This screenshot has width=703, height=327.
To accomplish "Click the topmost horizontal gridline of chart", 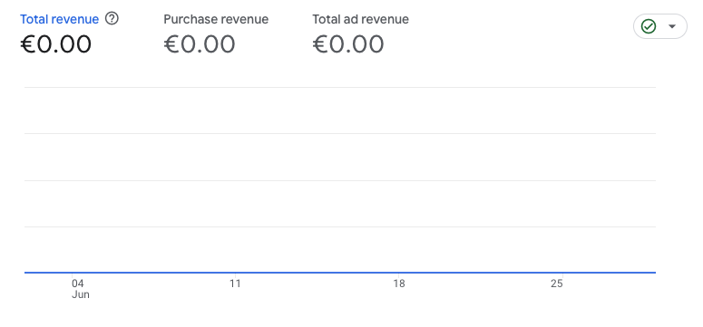I will coord(340,87).
